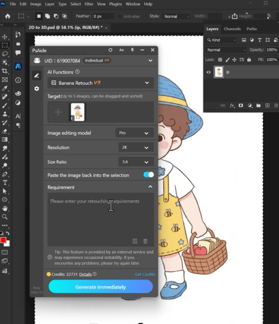This screenshot has height=324, width=279.
Task: Hide the ip layer visibility eye
Action: pos(209,72)
